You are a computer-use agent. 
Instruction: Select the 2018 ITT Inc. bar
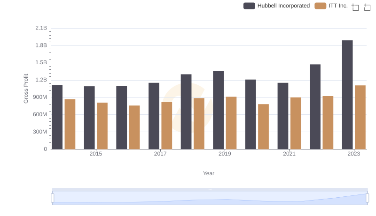click(199, 124)
